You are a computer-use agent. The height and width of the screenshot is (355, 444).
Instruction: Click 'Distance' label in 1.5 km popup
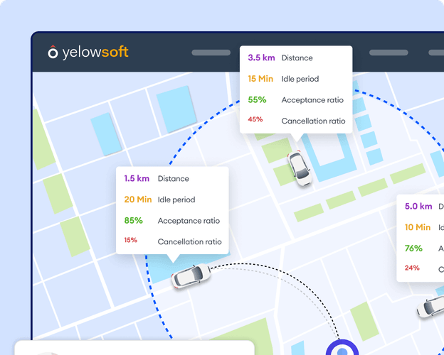pyautogui.click(x=174, y=179)
